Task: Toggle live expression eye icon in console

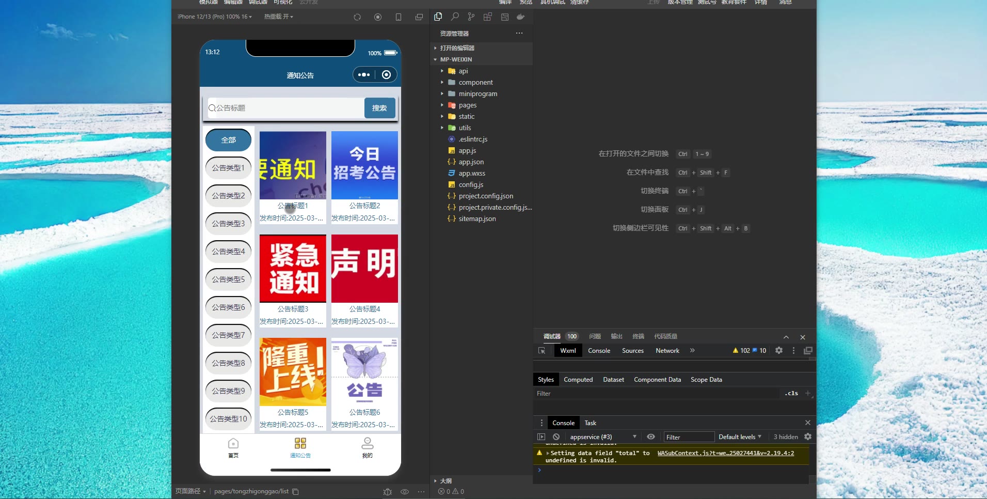Action: [651, 437]
